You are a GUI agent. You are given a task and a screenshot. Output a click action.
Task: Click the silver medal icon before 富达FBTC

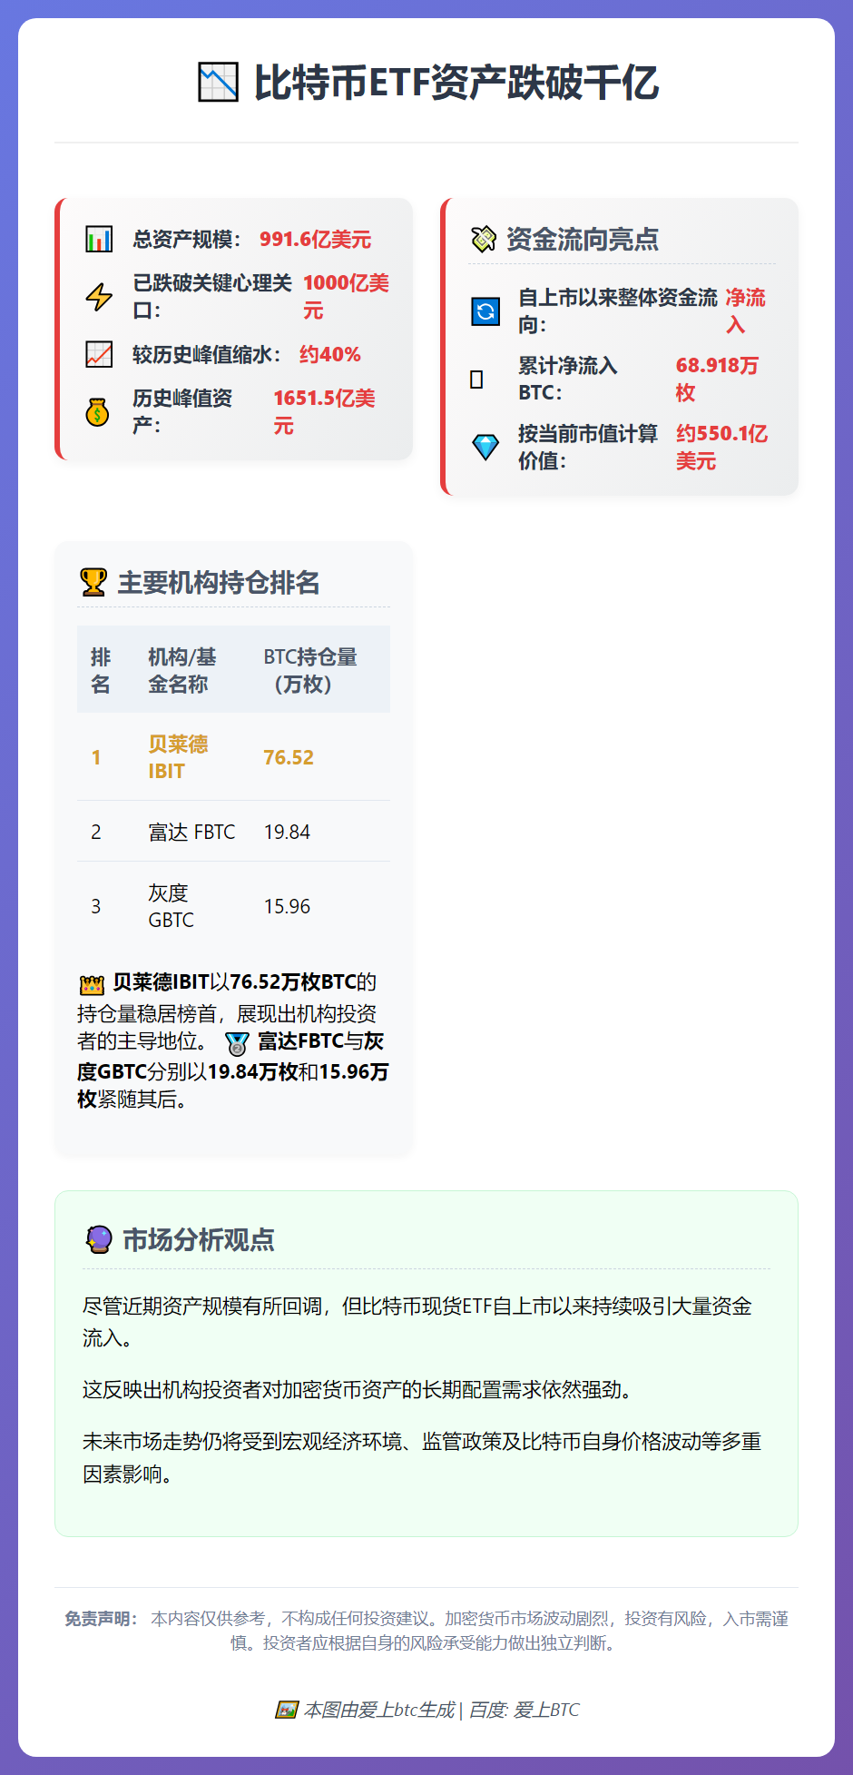pos(237,1043)
